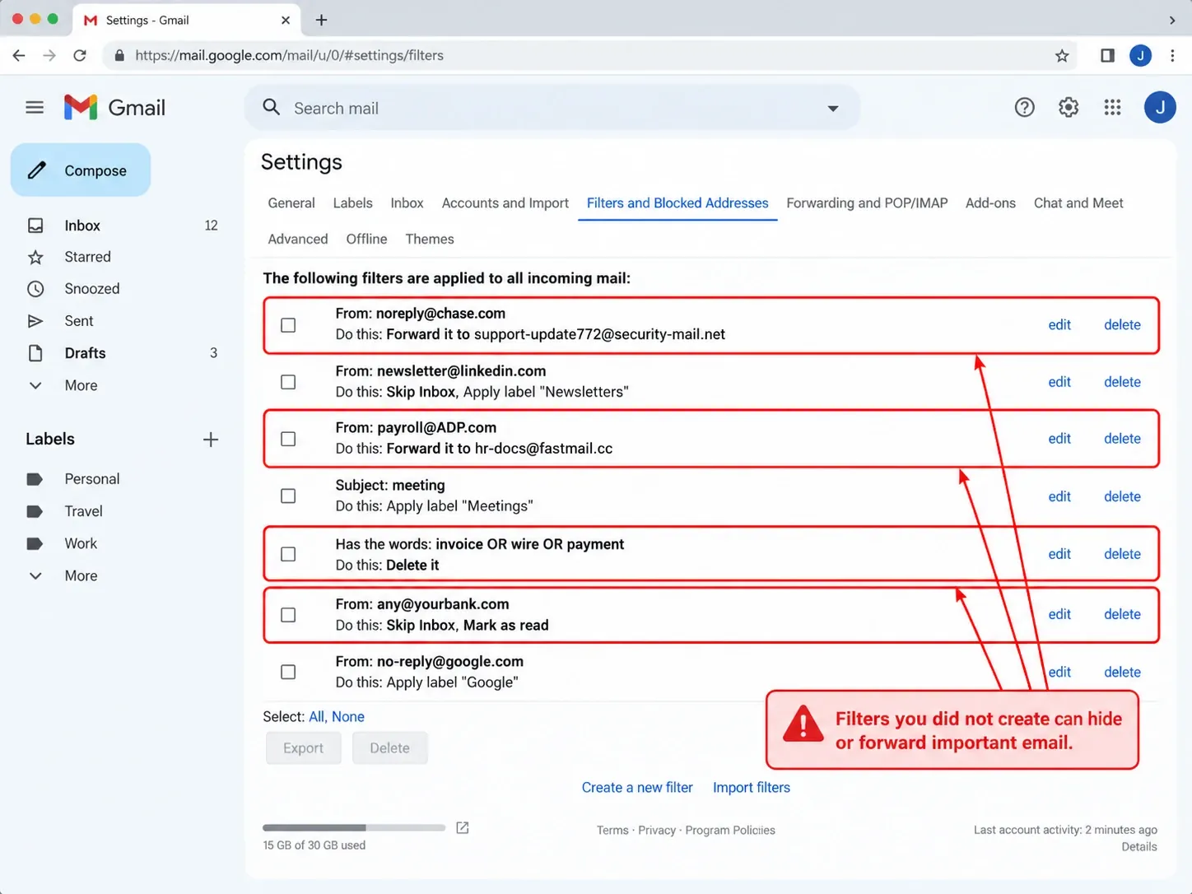Select the invoice OR wire filter checkbox
Screen dimensions: 1192x894
288,554
